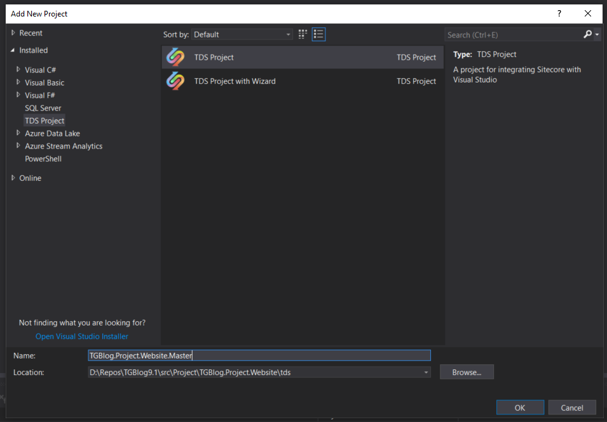
Task: Expand the Visual F# node
Action: [x=18, y=95]
